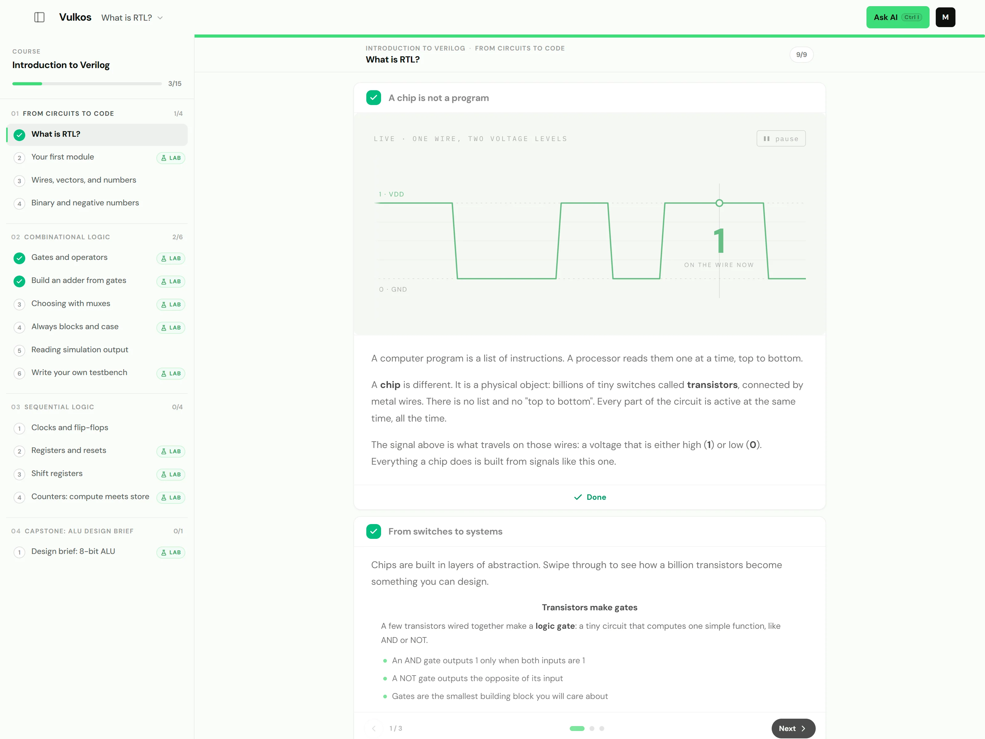Click number 5 circle for Reading simulation output

19,351
